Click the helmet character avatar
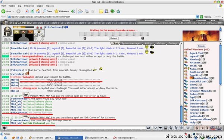This screenshot has width=224, height=140. click(8, 31)
